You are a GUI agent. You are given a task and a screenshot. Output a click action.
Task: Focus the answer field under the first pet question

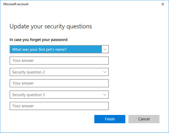point(59,60)
